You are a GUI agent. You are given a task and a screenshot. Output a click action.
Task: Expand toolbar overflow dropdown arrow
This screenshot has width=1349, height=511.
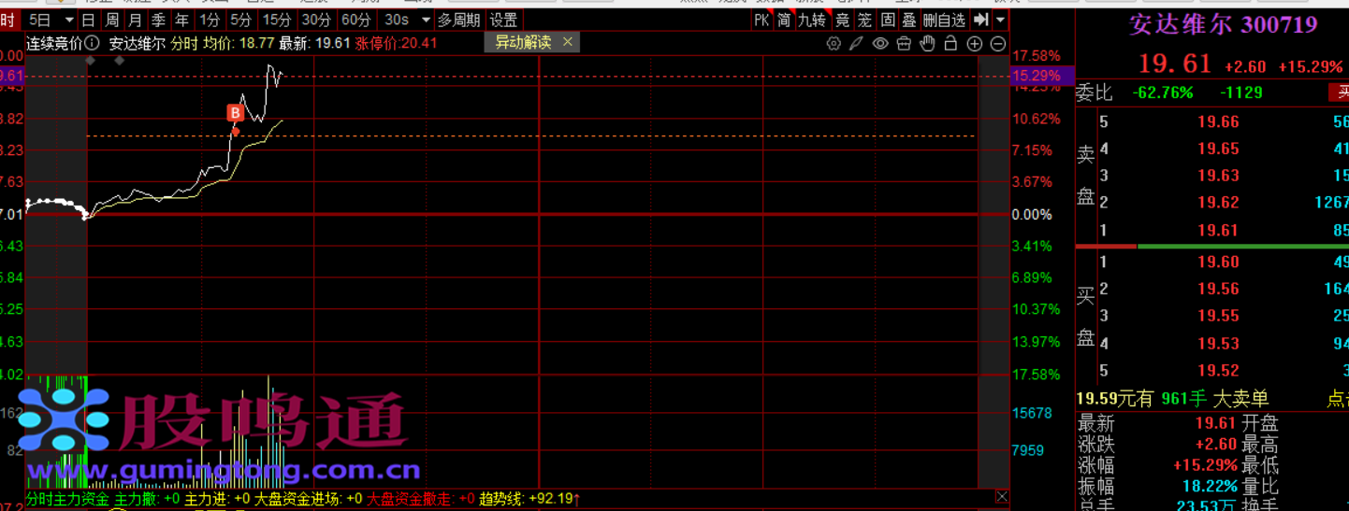point(1001,20)
